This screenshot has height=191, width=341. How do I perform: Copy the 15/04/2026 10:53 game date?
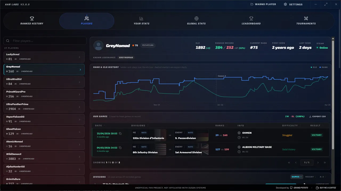click(x=120, y=133)
